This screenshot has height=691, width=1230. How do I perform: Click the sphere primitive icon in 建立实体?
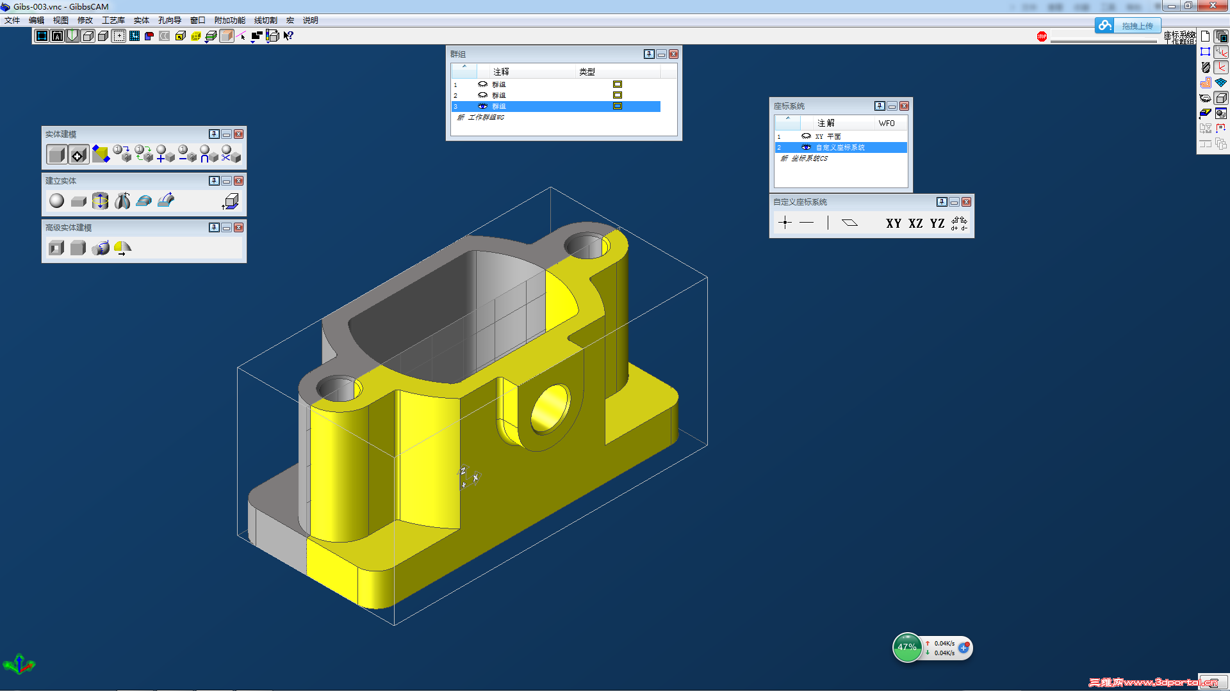[57, 201]
